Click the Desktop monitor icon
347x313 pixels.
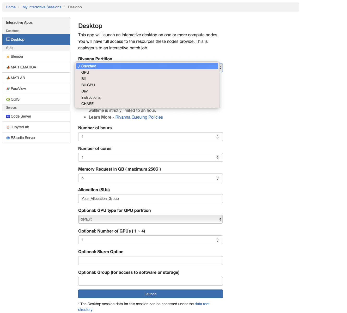8,39
